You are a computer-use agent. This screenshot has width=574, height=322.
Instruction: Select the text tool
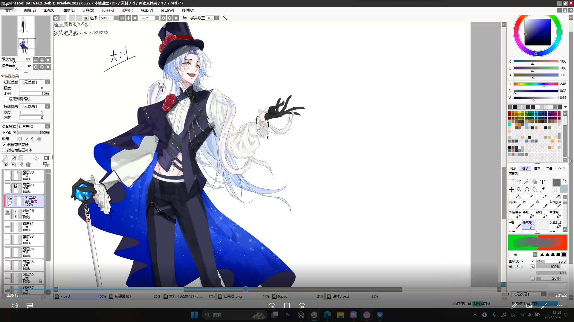point(542,182)
